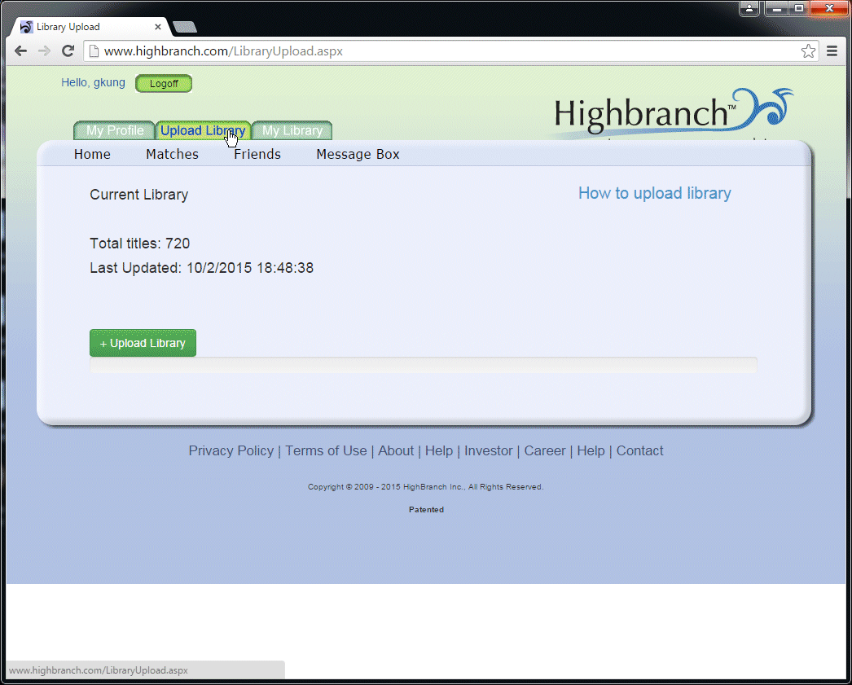The width and height of the screenshot is (852, 685).
Task: Open the Chrome hamburger menu
Action: point(832,51)
